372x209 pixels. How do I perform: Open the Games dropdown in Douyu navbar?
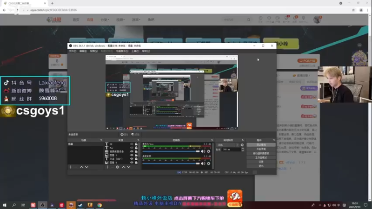coord(136,20)
